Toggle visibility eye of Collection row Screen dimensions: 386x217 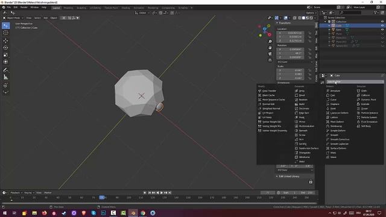(382, 22)
